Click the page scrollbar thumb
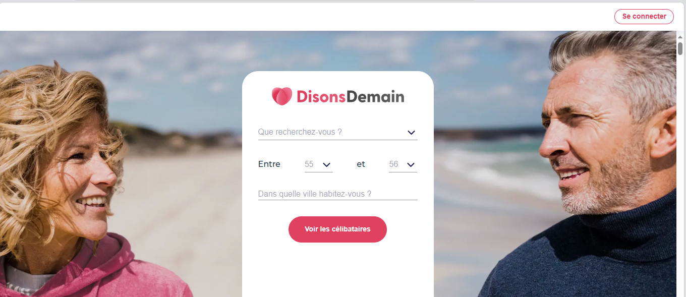The height and width of the screenshot is (297, 686). [680, 49]
